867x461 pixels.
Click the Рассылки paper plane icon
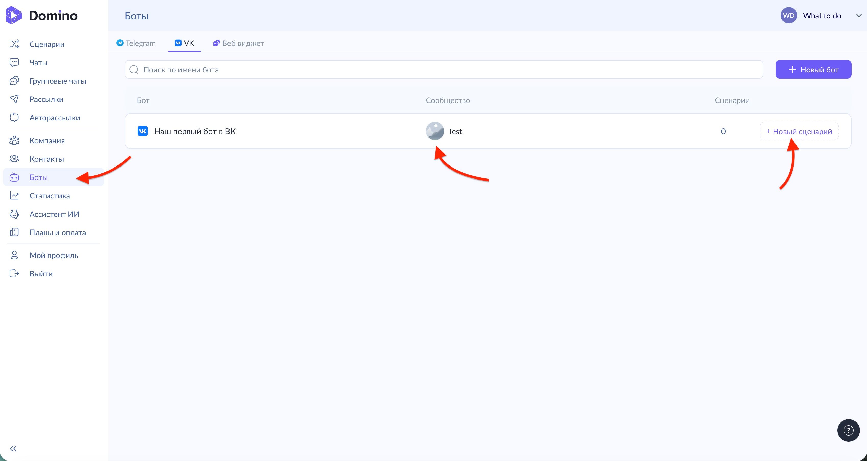pyautogui.click(x=14, y=99)
